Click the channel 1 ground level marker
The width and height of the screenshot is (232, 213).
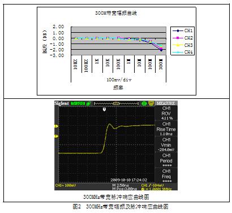[x=56, y=126]
